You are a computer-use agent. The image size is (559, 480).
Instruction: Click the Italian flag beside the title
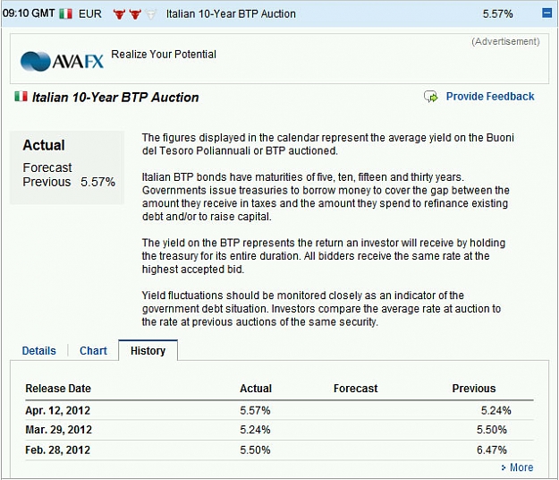tap(21, 97)
